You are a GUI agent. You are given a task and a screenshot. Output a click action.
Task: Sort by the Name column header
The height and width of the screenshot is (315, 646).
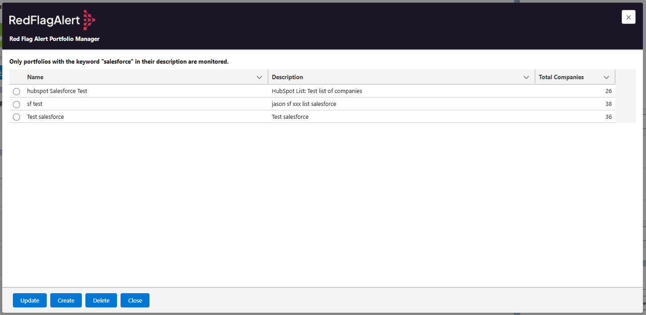[35, 77]
